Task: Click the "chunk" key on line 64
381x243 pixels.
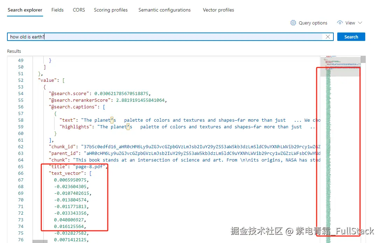Action: point(58,160)
